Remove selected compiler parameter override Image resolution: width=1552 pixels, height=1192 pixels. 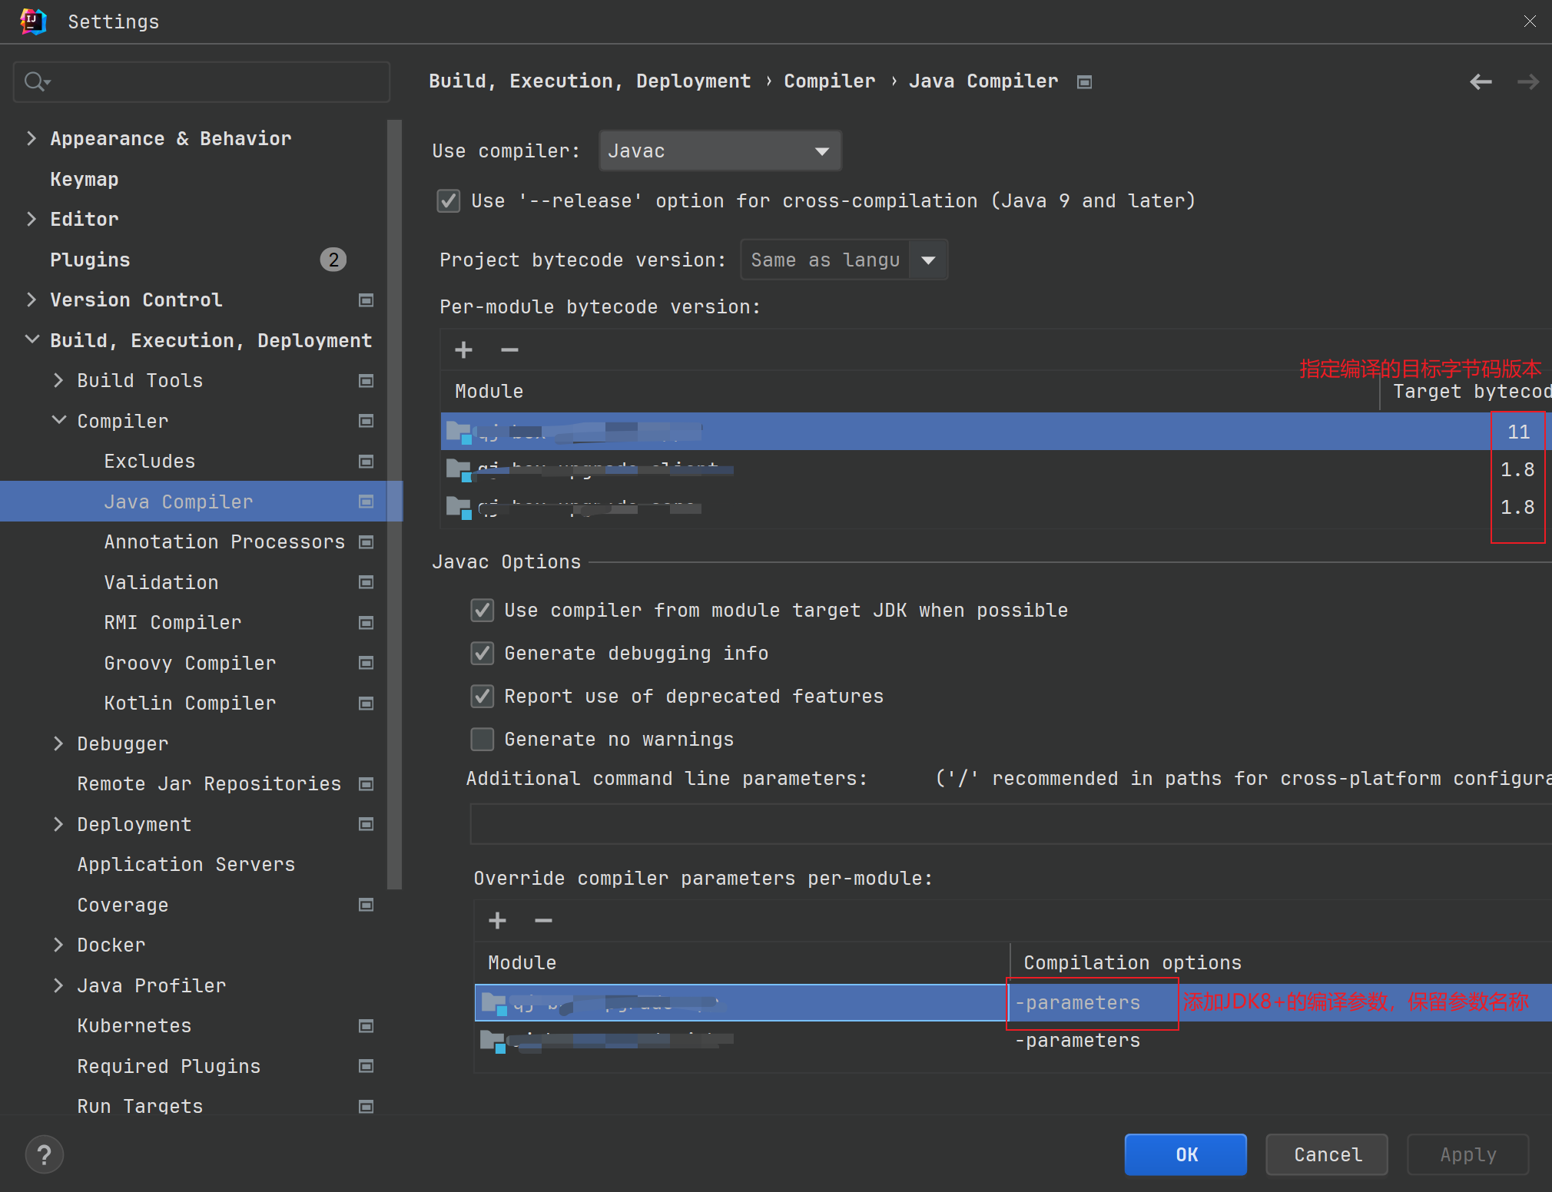pyautogui.click(x=543, y=920)
